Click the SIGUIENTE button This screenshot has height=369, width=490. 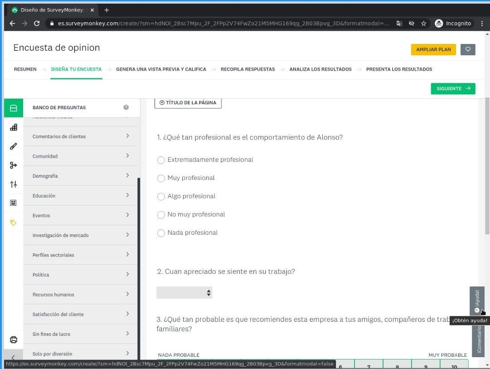[x=453, y=88]
